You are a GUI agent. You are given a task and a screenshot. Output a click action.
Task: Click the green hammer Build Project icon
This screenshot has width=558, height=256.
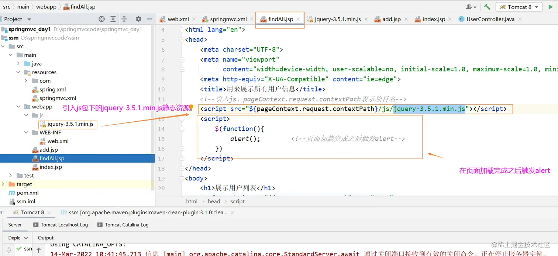[487, 7]
